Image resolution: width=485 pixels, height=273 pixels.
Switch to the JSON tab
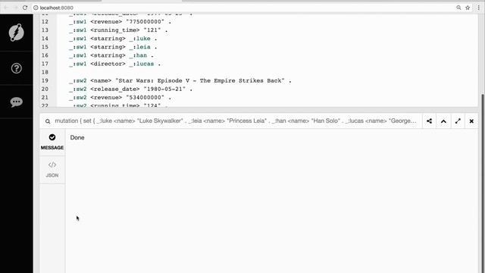(52, 170)
